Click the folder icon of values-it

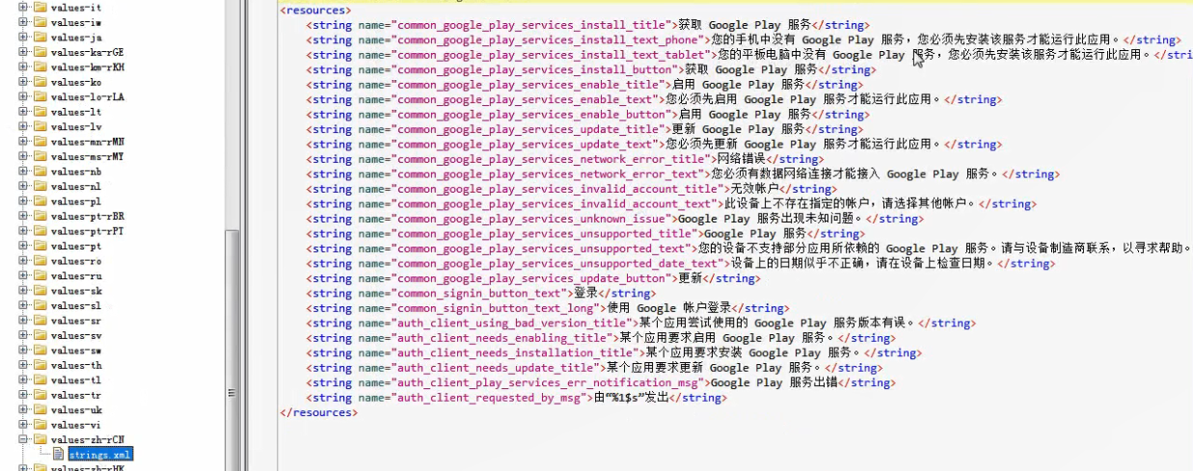tap(41, 8)
